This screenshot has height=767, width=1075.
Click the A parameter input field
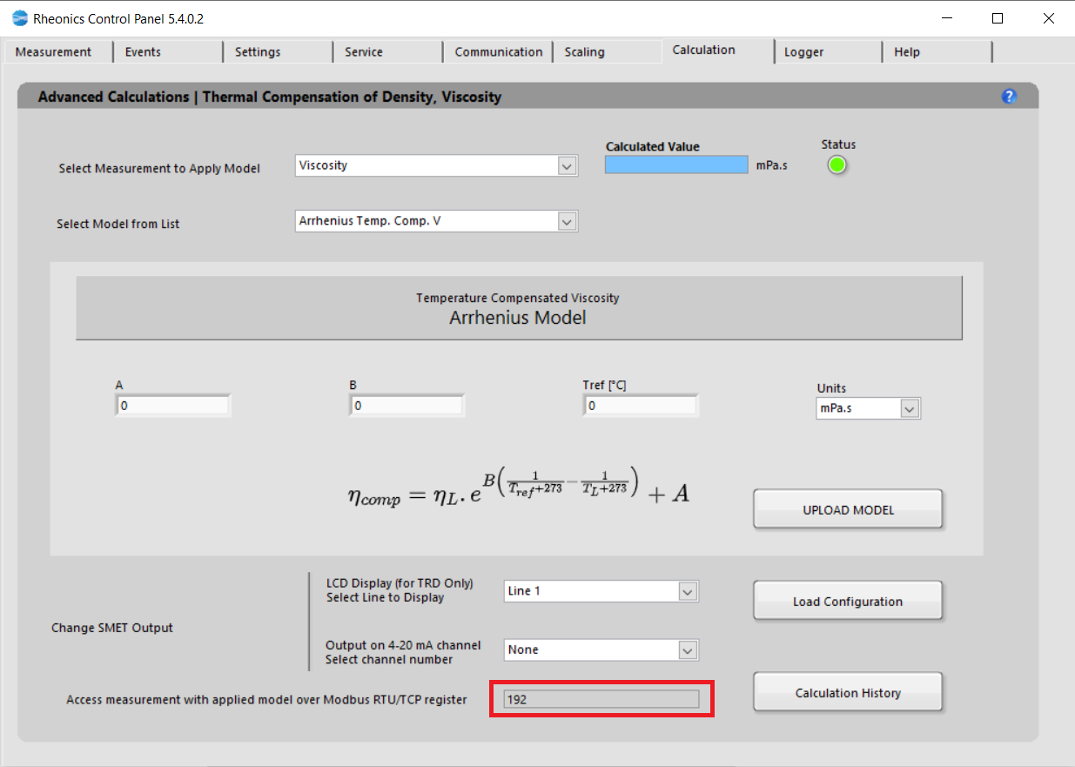pos(173,406)
